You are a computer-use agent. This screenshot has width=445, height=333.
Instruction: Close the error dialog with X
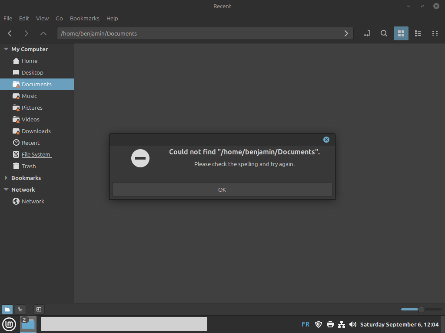pos(326,140)
